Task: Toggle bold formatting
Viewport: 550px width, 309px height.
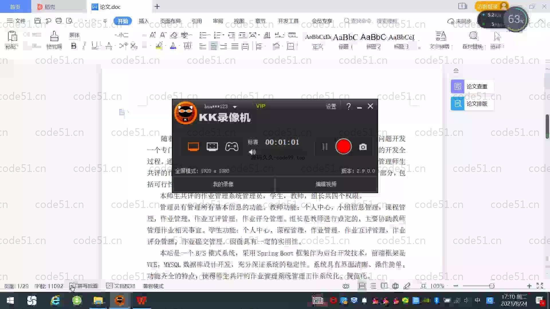Action: [74, 46]
